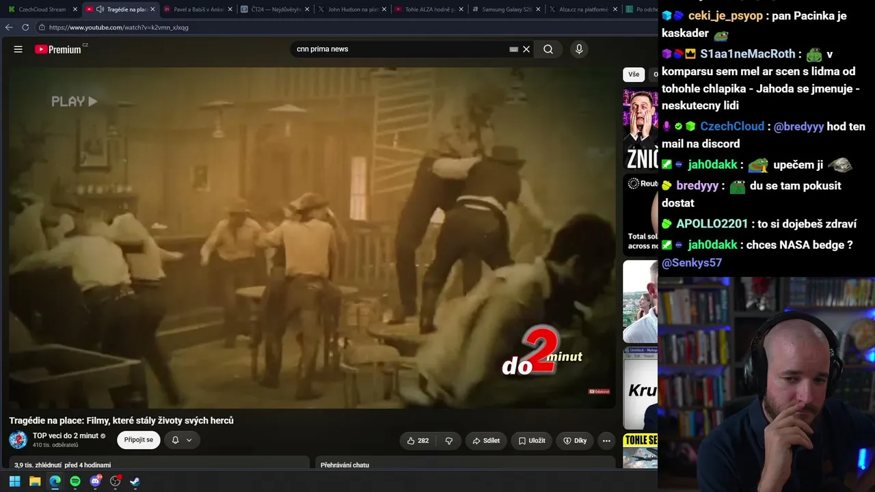Toggle notifications bell for the channel
The image size is (875, 492).
click(x=182, y=440)
